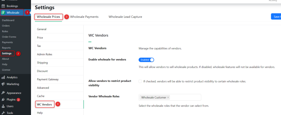Image resolution: width=281 pixels, height=115 pixels.
Task: Select Price settings section
Action: click(59, 38)
